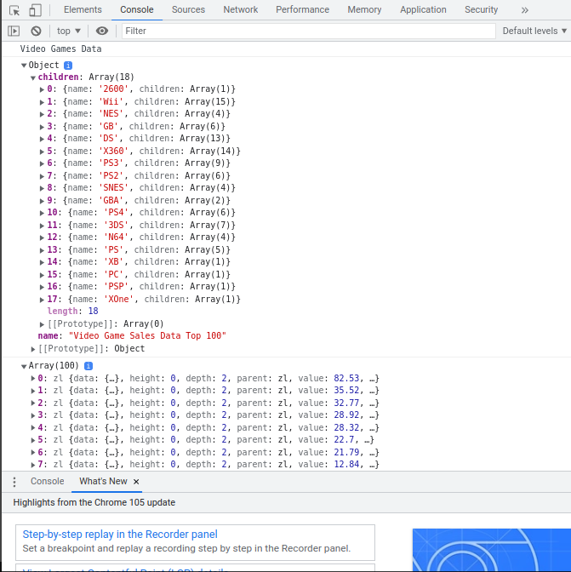Screen dimensions: 571x572
Task: Expand the 'PS2' child item
Action: [42, 176]
